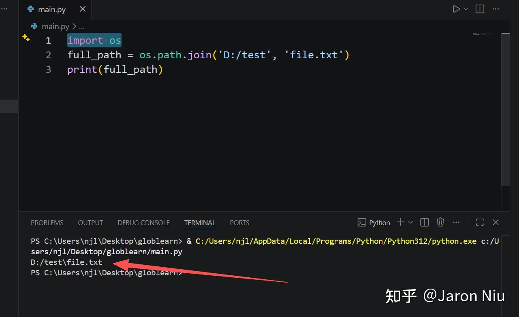
Task: Split the editor to the right
Action: 480,9
